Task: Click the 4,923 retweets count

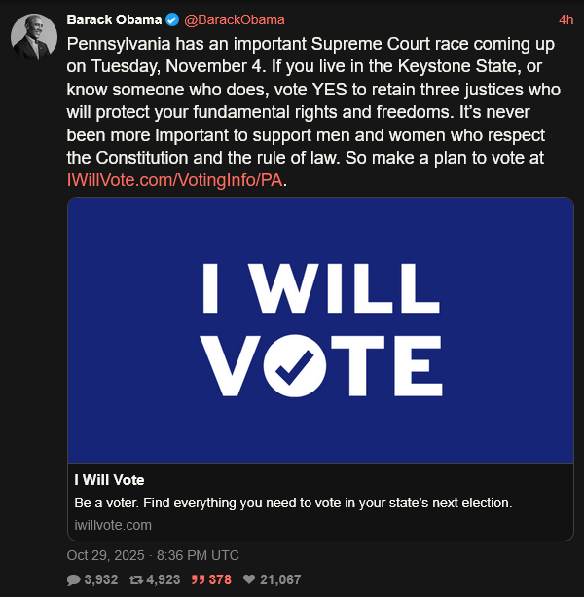Action: pyautogui.click(x=164, y=579)
